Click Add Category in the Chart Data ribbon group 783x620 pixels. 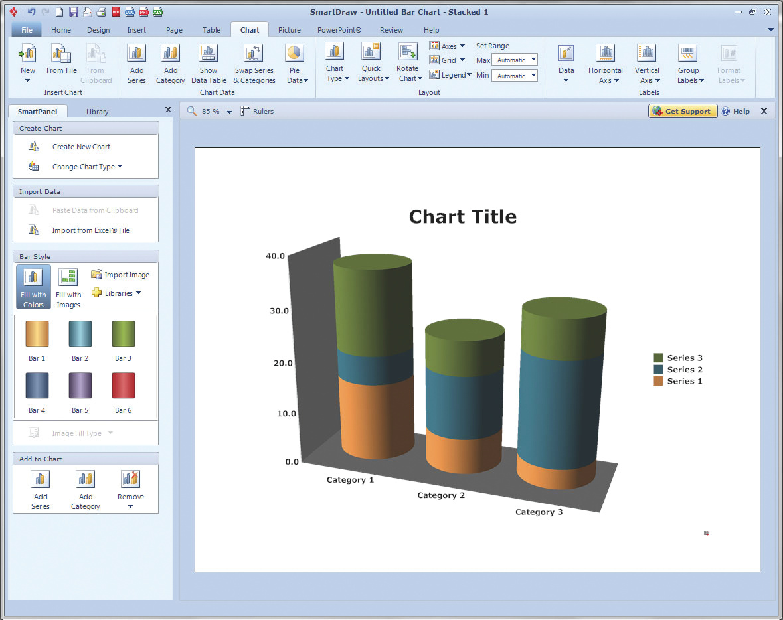coord(170,64)
